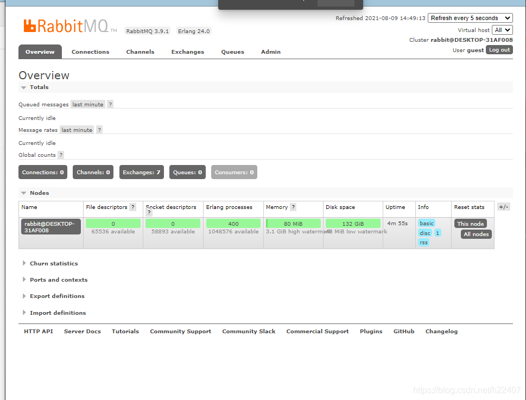Change Message rates last minute range
The width and height of the screenshot is (526, 400).
click(x=77, y=130)
